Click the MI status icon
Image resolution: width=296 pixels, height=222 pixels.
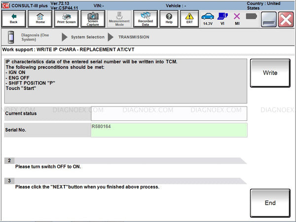(237, 19)
